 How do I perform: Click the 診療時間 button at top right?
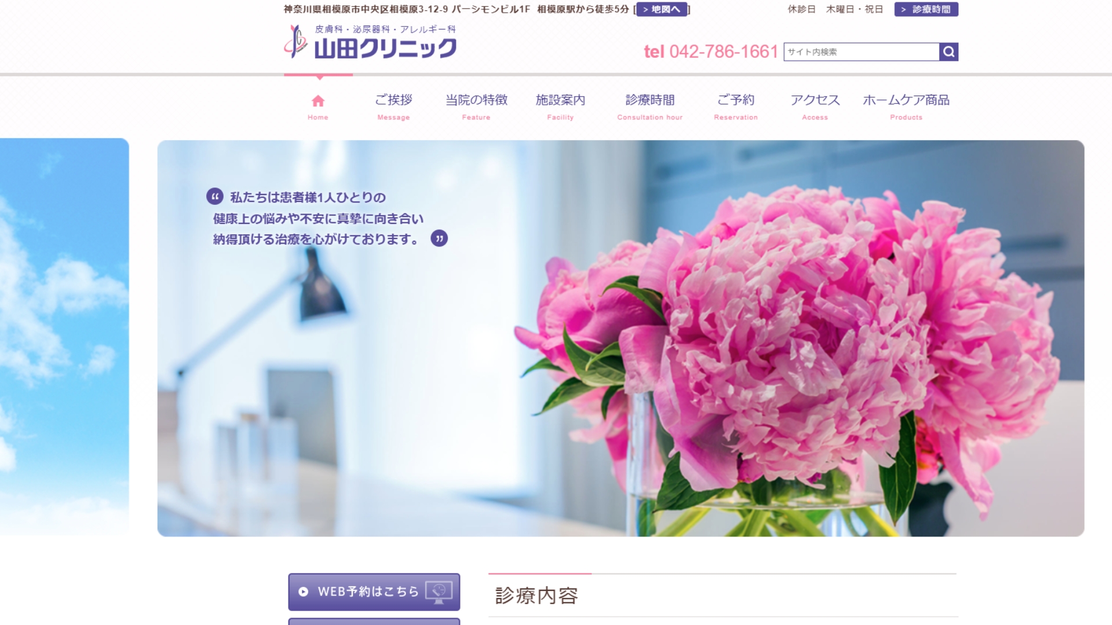coord(927,9)
